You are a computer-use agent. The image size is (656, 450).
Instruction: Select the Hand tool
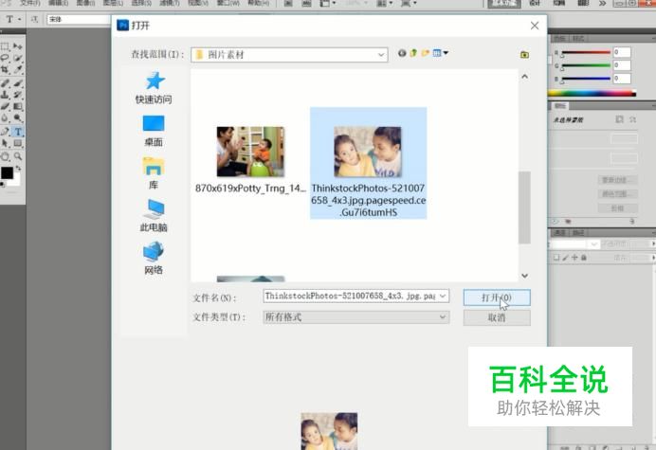pyautogui.click(x=5, y=157)
